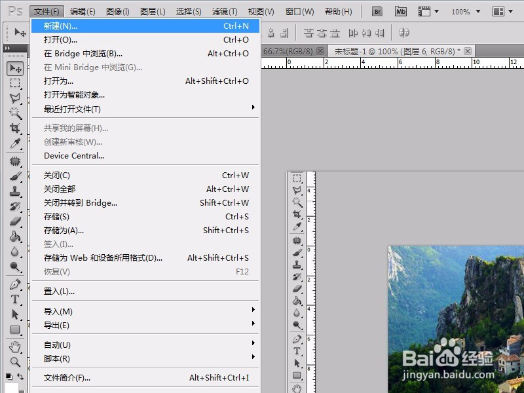This screenshot has width=524, height=393.
Task: Select the Move tool
Action: coord(14,68)
